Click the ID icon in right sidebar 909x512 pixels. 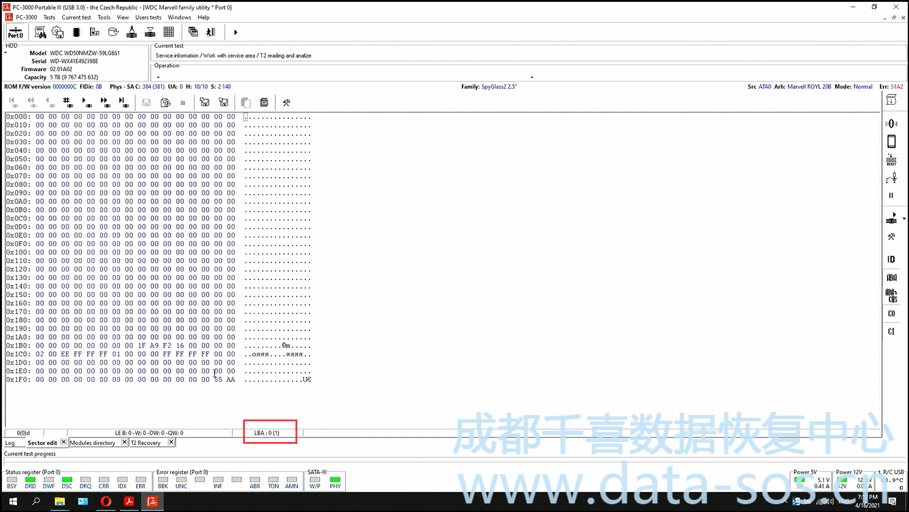(x=891, y=259)
